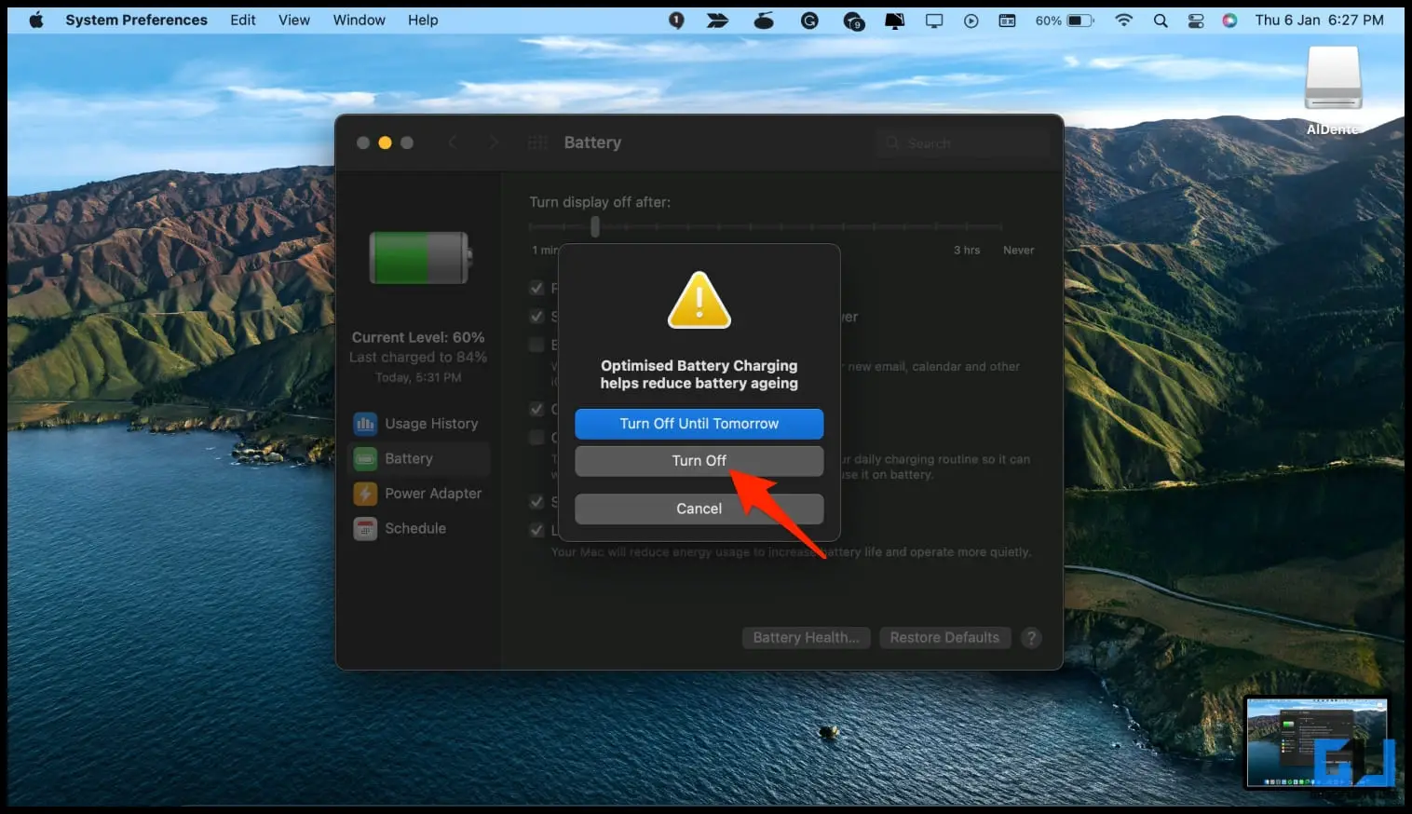Cancel the Optimised Battery Charging dialog
The width and height of the screenshot is (1412, 814).
click(699, 509)
